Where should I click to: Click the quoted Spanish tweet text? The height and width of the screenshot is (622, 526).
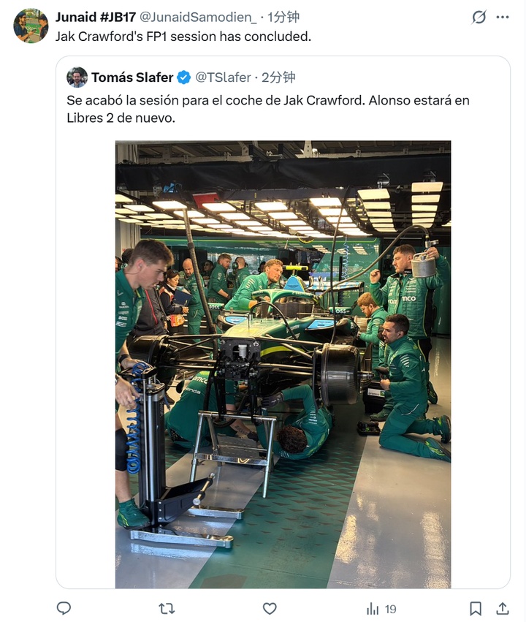click(x=268, y=109)
